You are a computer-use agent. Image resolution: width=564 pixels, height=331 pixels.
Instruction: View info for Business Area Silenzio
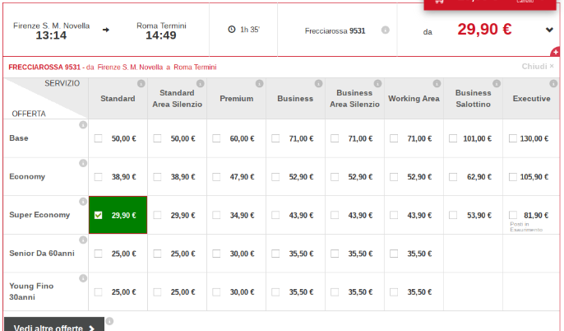point(377,83)
